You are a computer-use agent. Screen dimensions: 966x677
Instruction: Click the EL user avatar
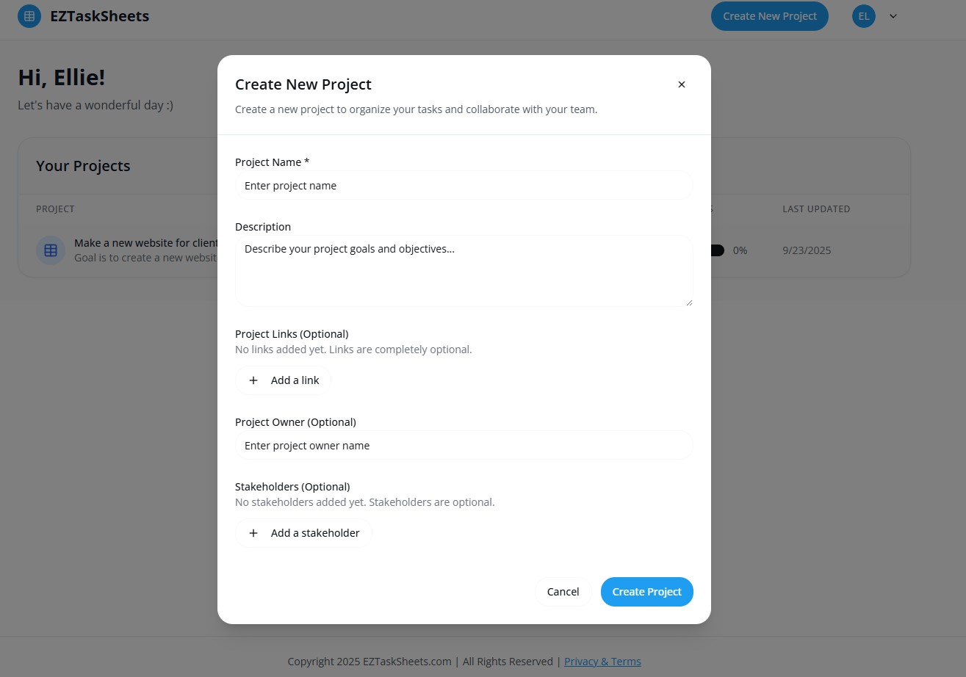pyautogui.click(x=864, y=16)
